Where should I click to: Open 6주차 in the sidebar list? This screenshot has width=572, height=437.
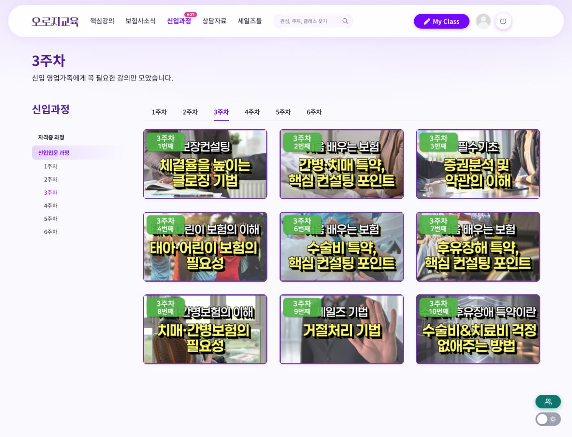(51, 232)
